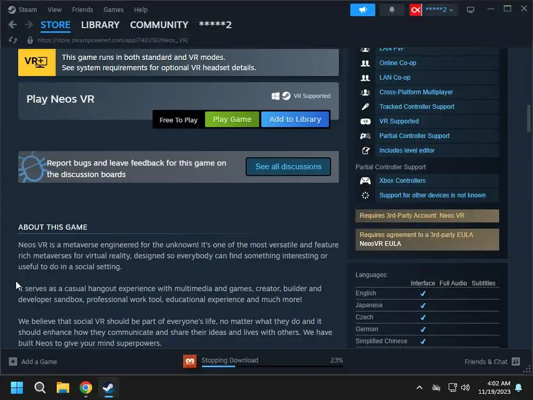Switch to the LIBRARY tab
This screenshot has width=533, height=400.
100,25
